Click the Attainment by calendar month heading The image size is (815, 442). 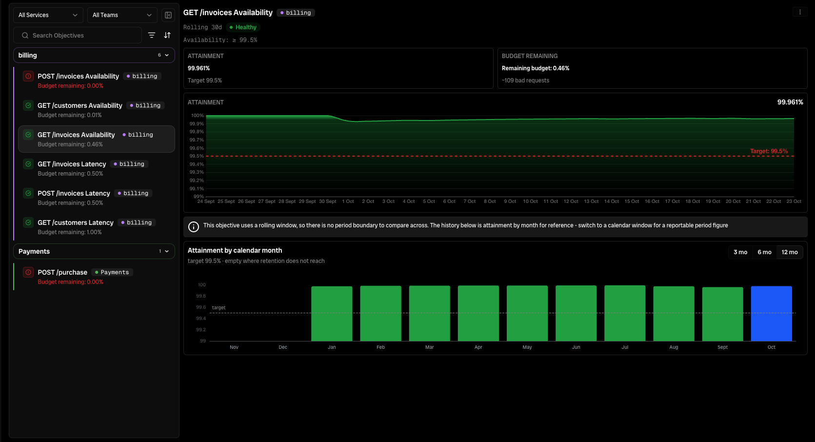coord(235,250)
